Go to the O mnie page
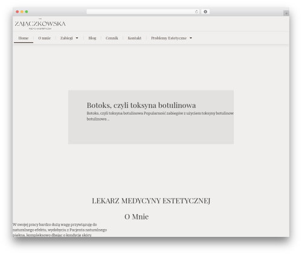Screen dimensions: 302x255 click(45, 38)
